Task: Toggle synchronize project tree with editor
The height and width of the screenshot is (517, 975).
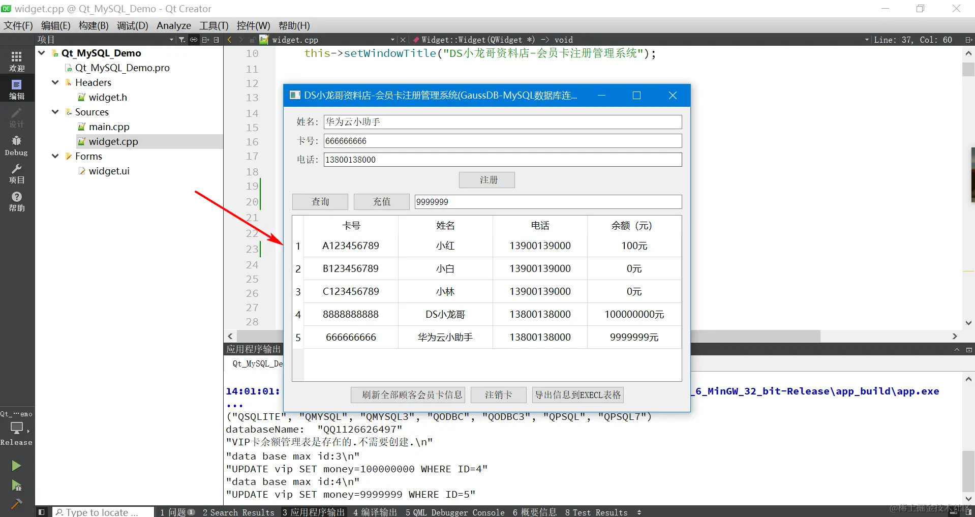Action: [193, 39]
